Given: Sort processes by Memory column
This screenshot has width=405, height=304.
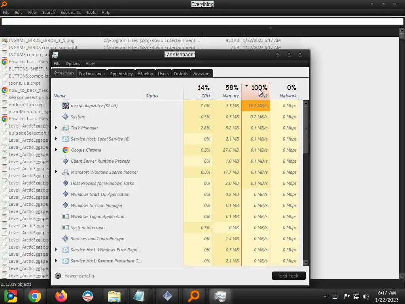Looking at the screenshot, I should tap(227, 91).
